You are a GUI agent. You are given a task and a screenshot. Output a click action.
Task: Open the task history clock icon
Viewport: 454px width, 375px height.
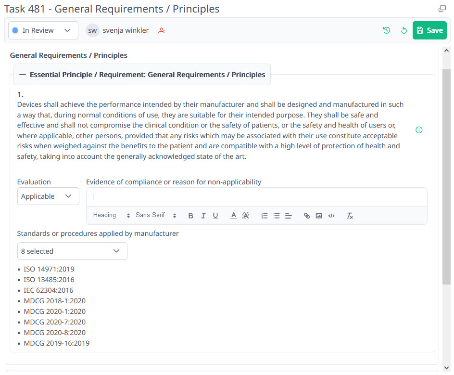point(386,30)
